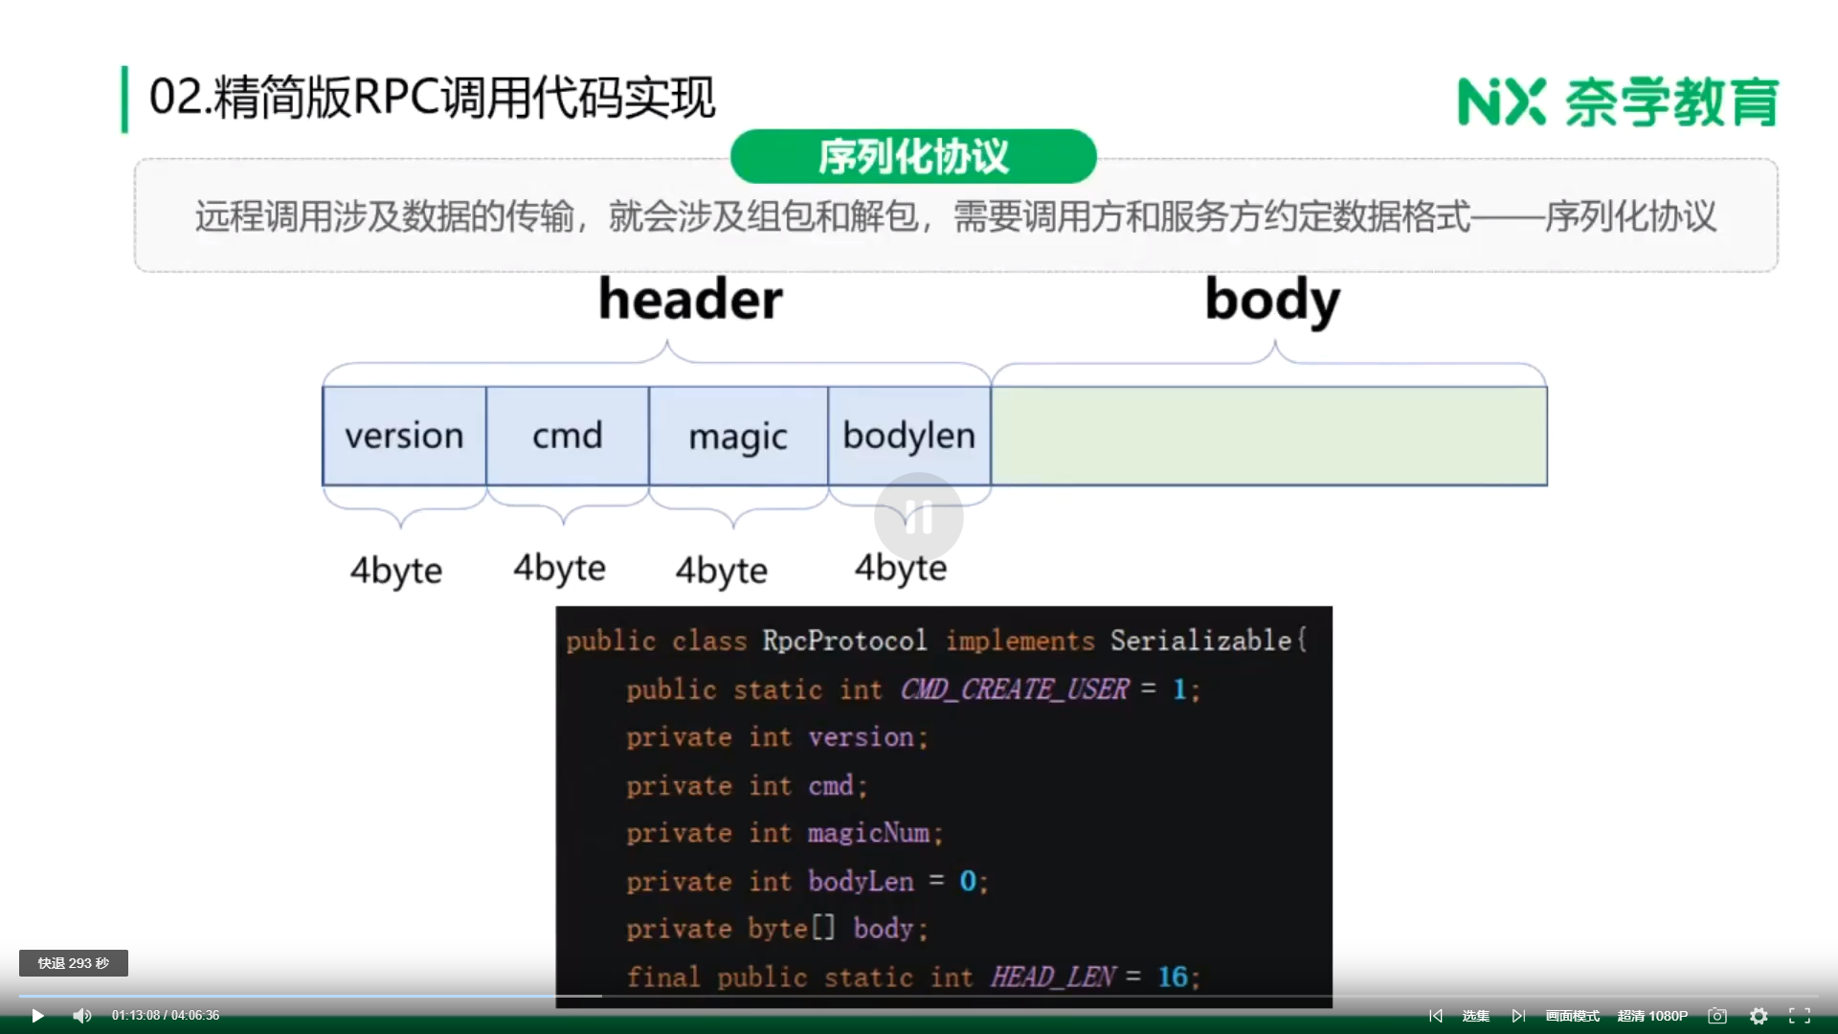Click the NX 奈学教育 logo
The image size is (1838, 1034).
click(x=1617, y=101)
